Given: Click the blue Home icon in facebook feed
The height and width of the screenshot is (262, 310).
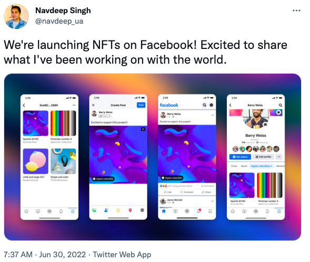Looking at the screenshot, I should pyautogui.click(x=164, y=211).
